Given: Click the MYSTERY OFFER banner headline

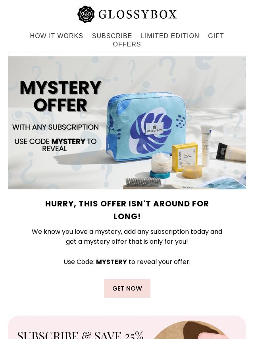Looking at the screenshot, I should pos(60,96).
